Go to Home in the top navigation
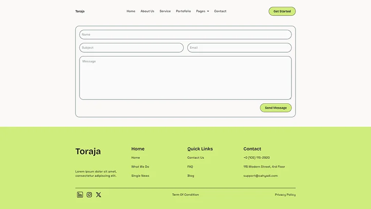371x209 pixels. click(x=131, y=11)
